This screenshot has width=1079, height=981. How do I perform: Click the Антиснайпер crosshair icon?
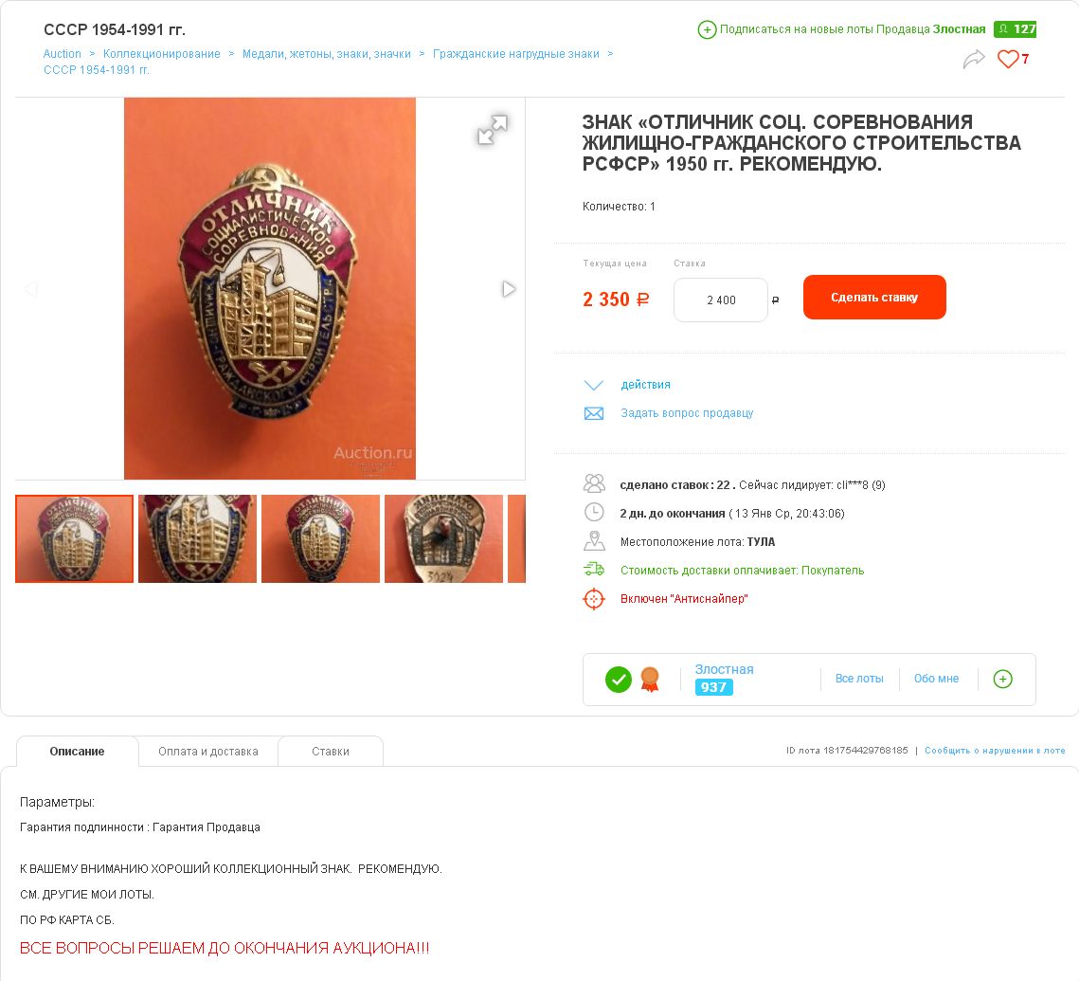[594, 599]
